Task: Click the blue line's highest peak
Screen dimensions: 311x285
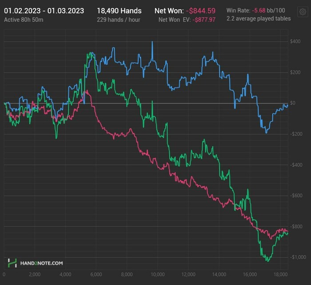Action: [152, 42]
